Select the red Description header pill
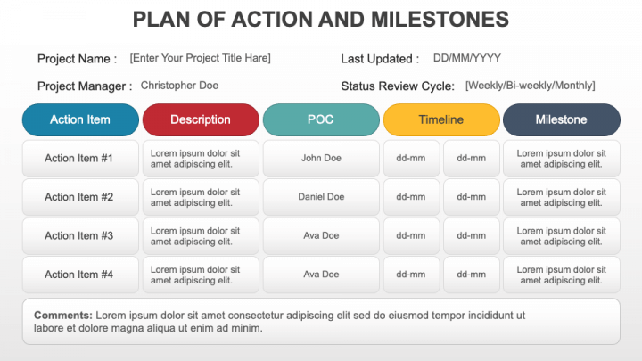Viewport: 642px width, 361px height. (201, 119)
